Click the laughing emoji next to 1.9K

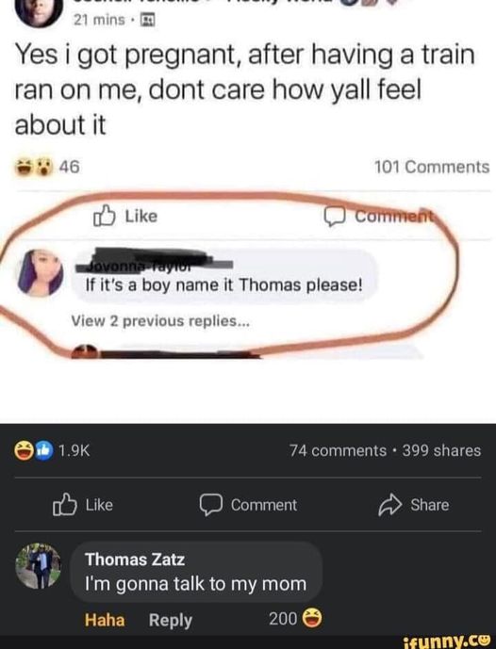tap(25, 451)
